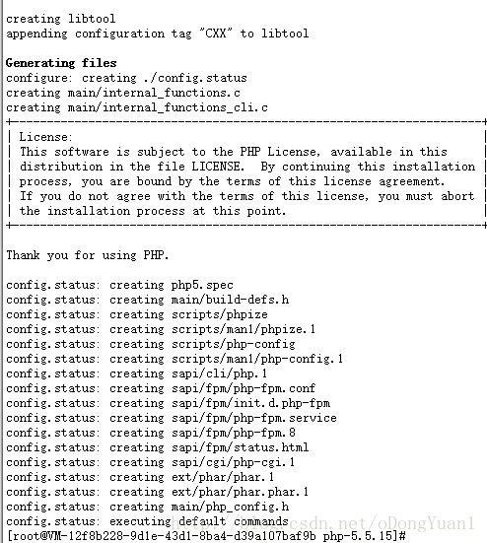Click the 'creating php5.spec' line
This screenshot has height=543, width=487.
tap(119, 286)
